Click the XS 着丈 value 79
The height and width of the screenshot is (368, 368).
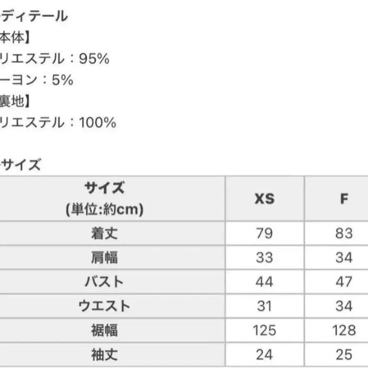(x=264, y=234)
